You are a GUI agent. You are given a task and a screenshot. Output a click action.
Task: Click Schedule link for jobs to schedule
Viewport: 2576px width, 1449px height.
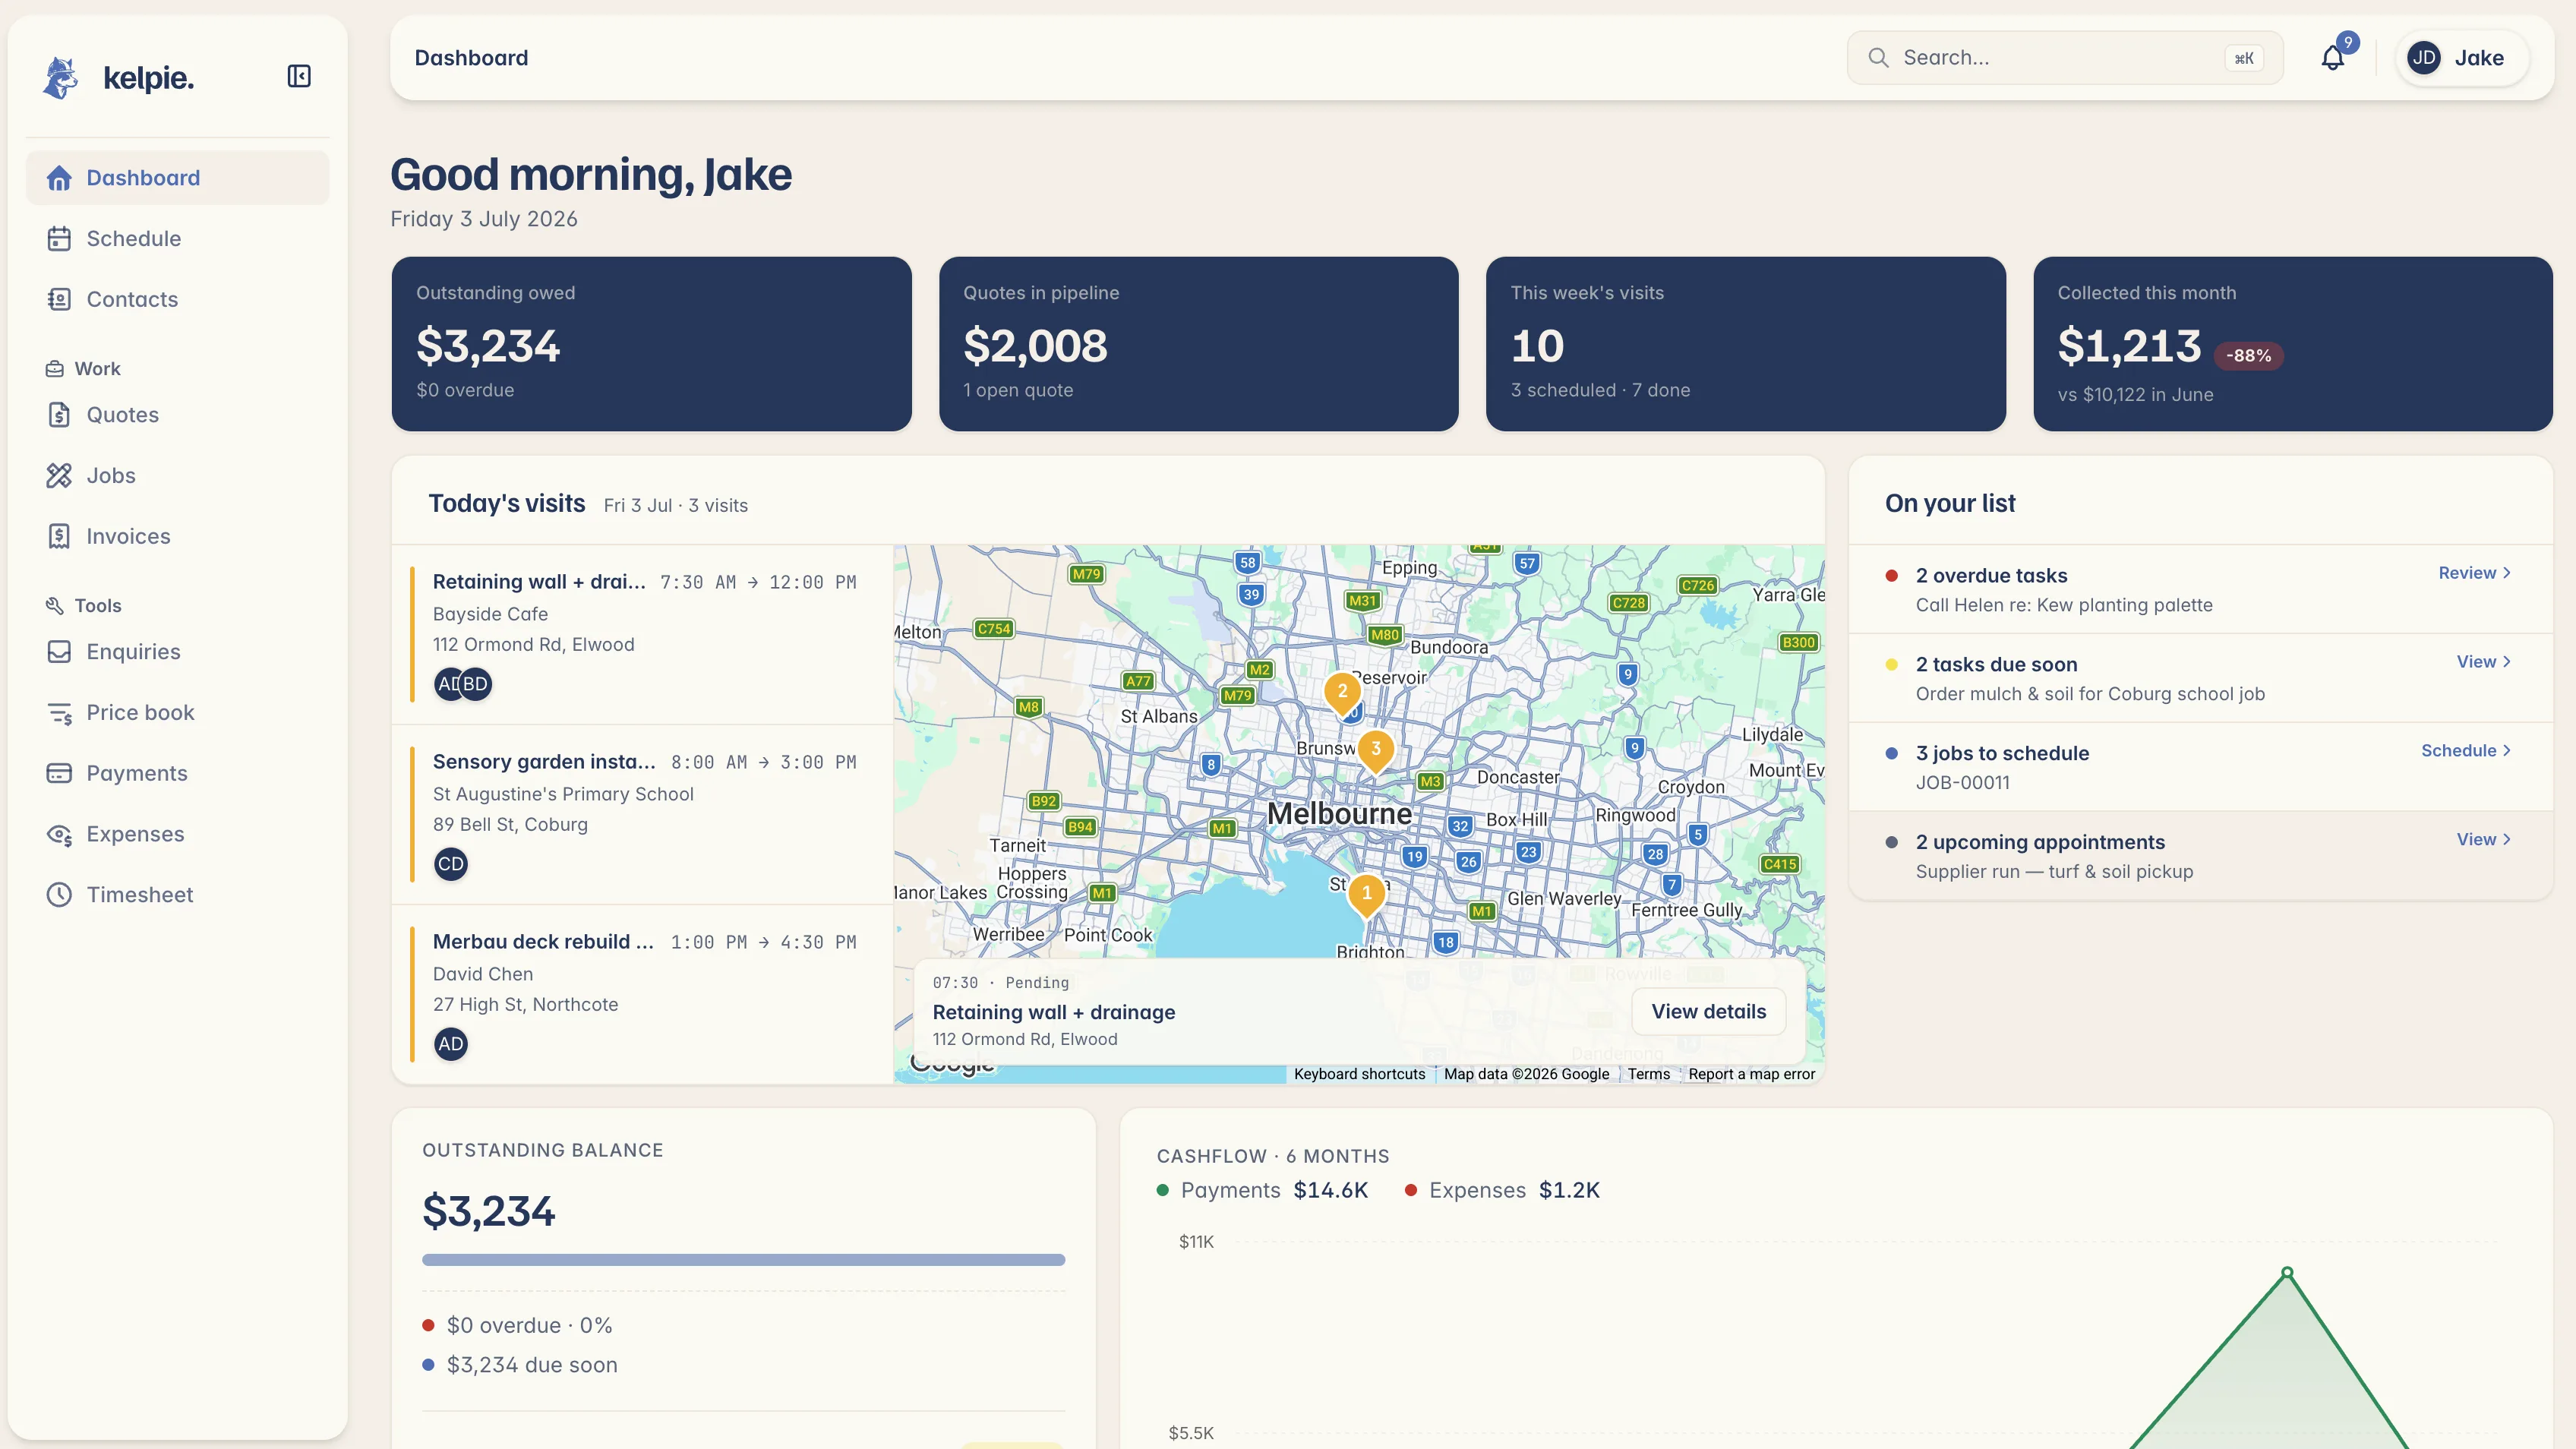tap(2466, 751)
